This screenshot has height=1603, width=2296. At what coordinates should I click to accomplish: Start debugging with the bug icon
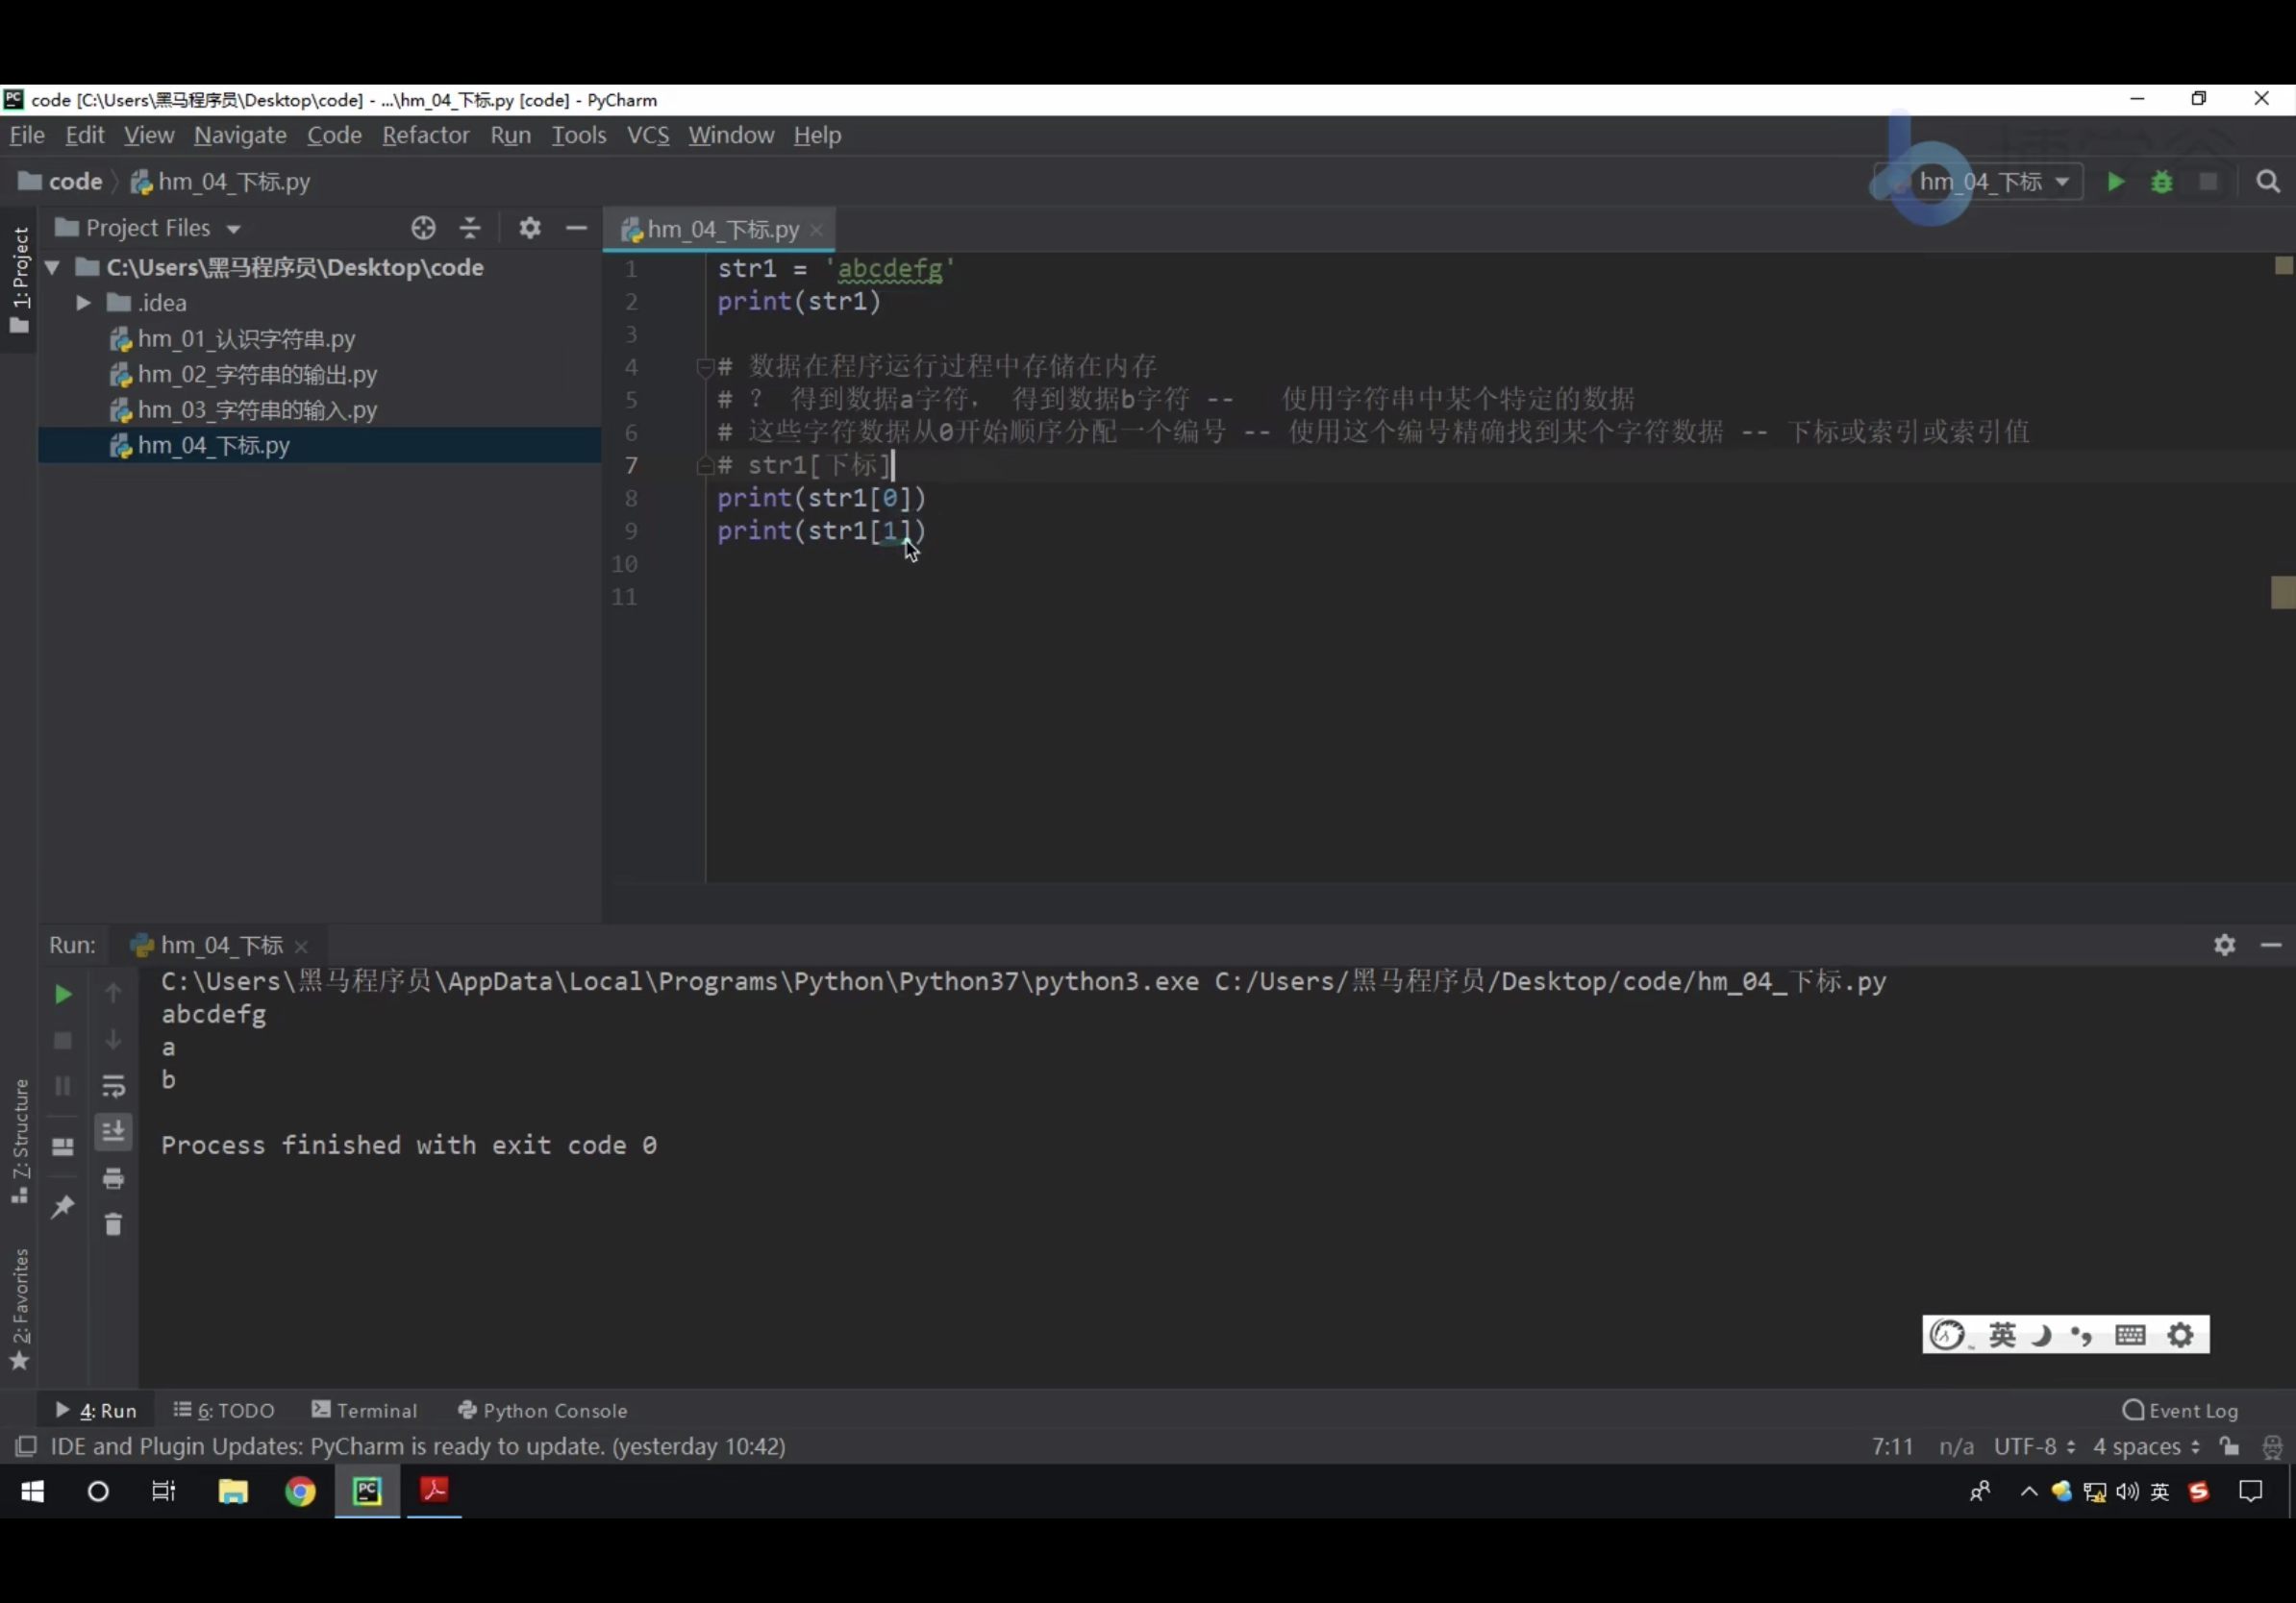(x=2161, y=182)
